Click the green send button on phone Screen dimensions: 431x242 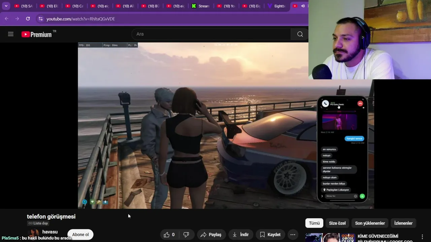coord(362,196)
